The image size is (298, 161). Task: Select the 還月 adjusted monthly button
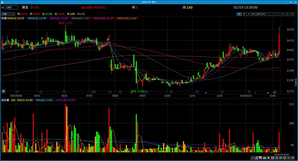pyautogui.click(x=263, y=14)
